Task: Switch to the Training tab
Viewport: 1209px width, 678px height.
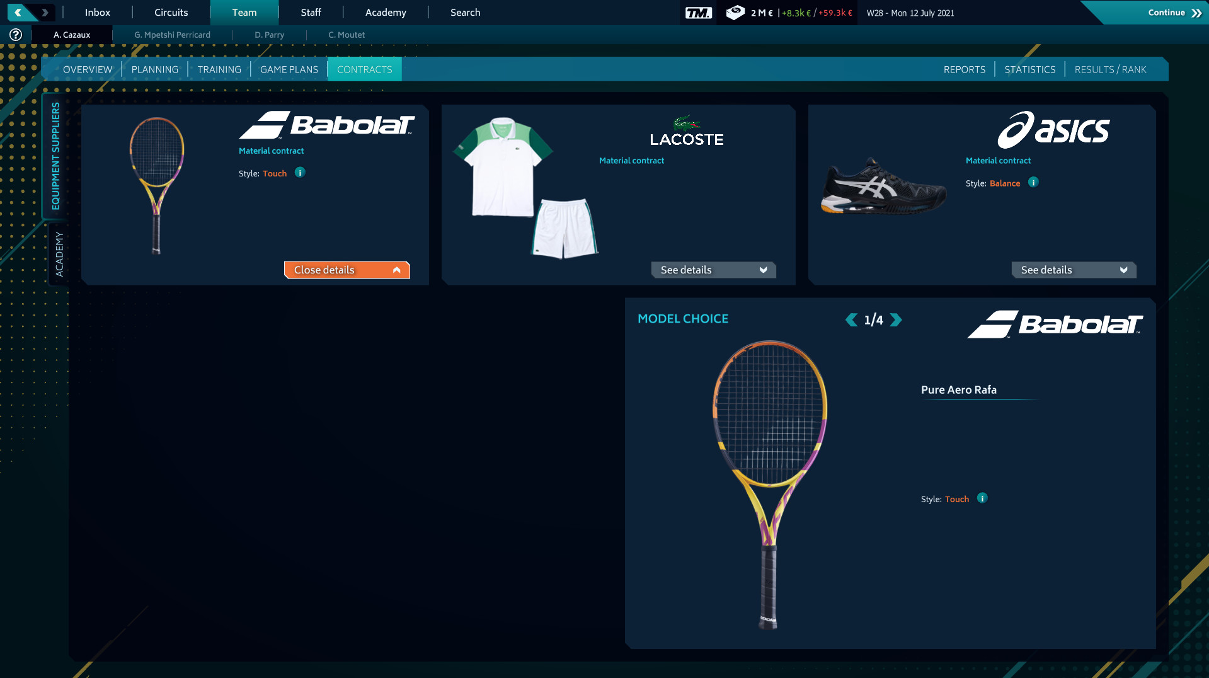Action: tap(219, 69)
